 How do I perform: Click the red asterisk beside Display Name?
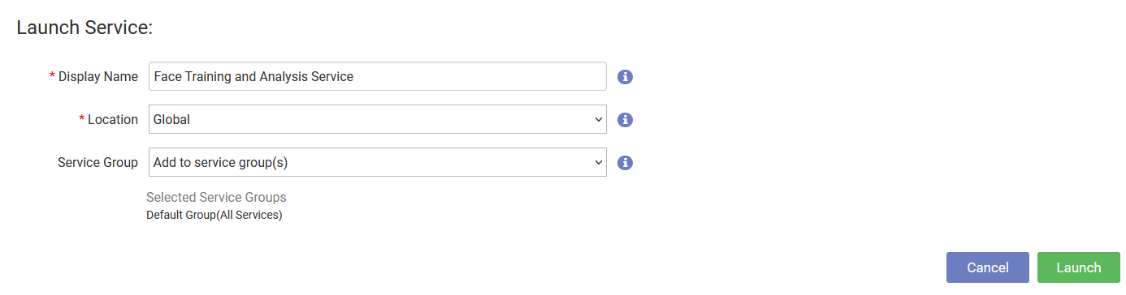tap(53, 75)
